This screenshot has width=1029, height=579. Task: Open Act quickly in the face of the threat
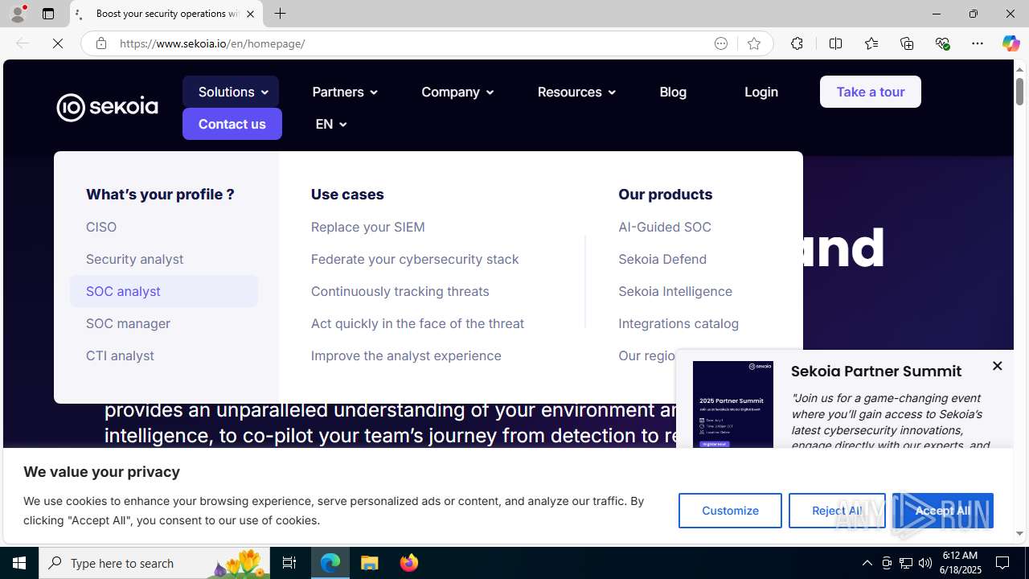click(417, 323)
